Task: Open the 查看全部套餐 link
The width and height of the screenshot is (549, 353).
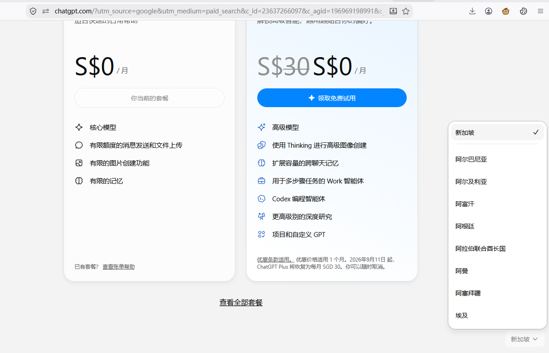Action: point(241,303)
